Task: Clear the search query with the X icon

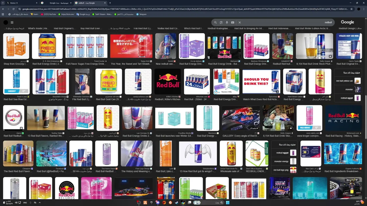Action: pyautogui.click(x=240, y=22)
